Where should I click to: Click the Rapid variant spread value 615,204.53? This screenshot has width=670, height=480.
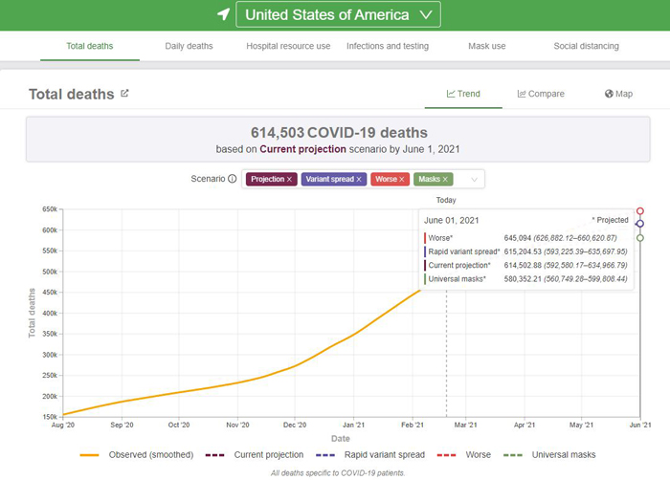pyautogui.click(x=523, y=251)
